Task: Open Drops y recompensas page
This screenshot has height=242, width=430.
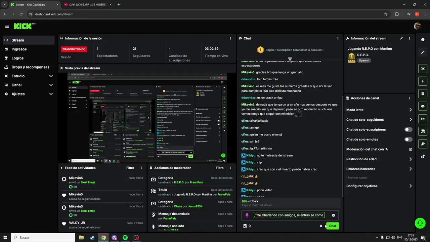Action: tap(28, 67)
